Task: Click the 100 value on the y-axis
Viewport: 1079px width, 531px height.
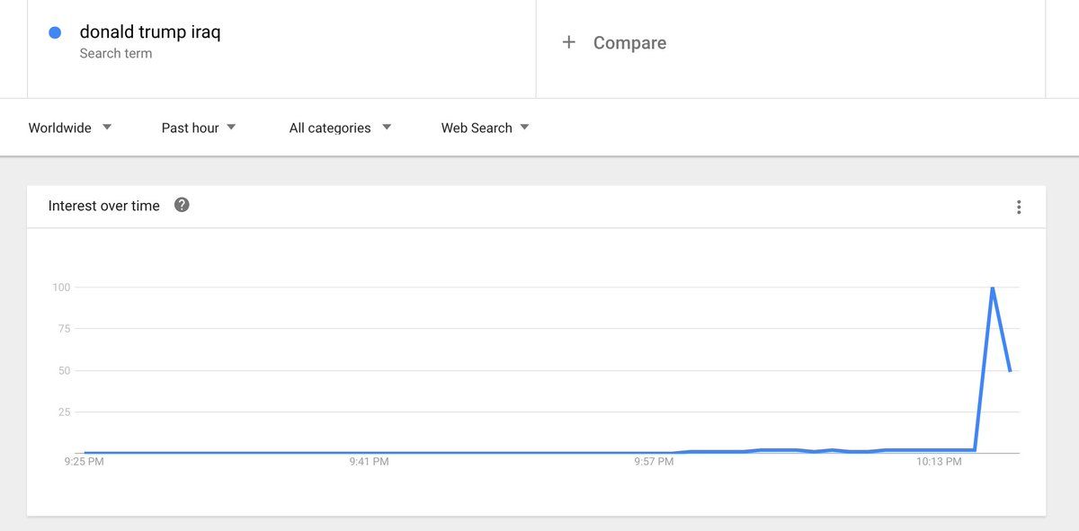Action: point(61,288)
